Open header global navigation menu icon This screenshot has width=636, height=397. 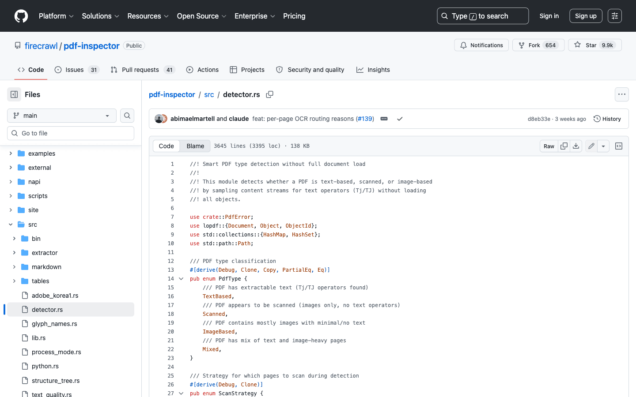pos(615,16)
